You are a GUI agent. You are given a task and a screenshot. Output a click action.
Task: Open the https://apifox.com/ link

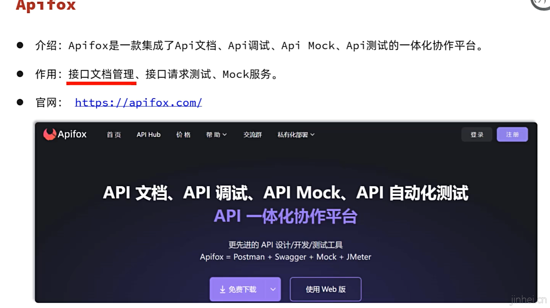pyautogui.click(x=138, y=103)
